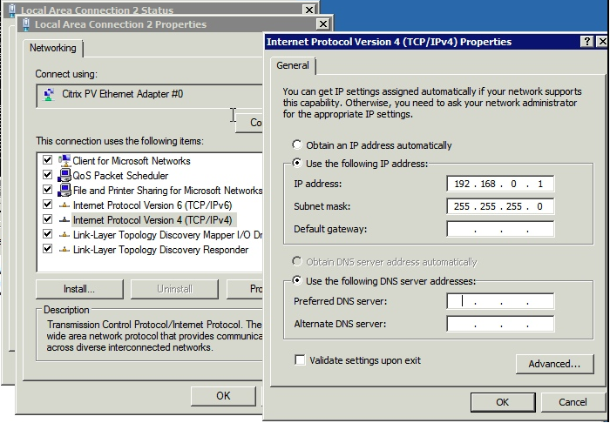Select Use the following DNS server addresses

(297, 280)
